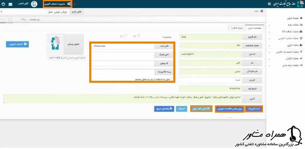Click the postal code input field
Image resolution: width=305 pixels, height=149 pixels.
tap(123, 63)
